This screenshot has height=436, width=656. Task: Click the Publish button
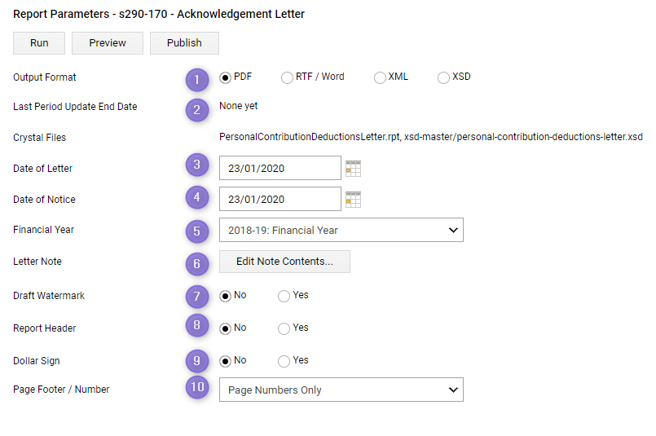pos(184,43)
